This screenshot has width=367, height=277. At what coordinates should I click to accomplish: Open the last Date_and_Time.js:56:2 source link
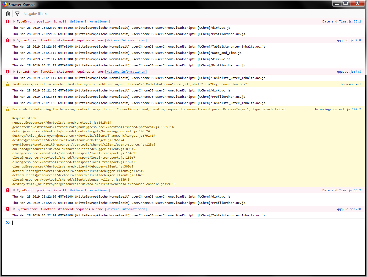342,190
